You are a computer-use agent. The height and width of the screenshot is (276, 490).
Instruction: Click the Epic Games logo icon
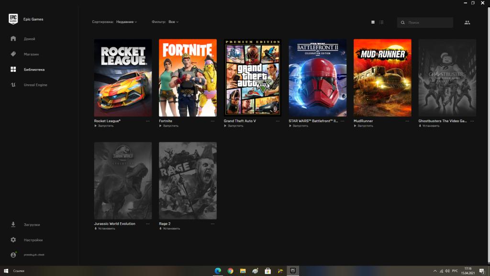point(13,19)
